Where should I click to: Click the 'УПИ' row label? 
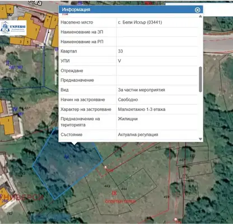[65, 61]
